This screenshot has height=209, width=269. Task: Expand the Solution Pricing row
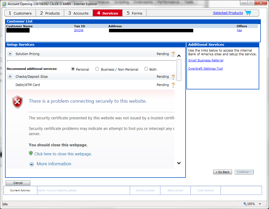pos(10,53)
